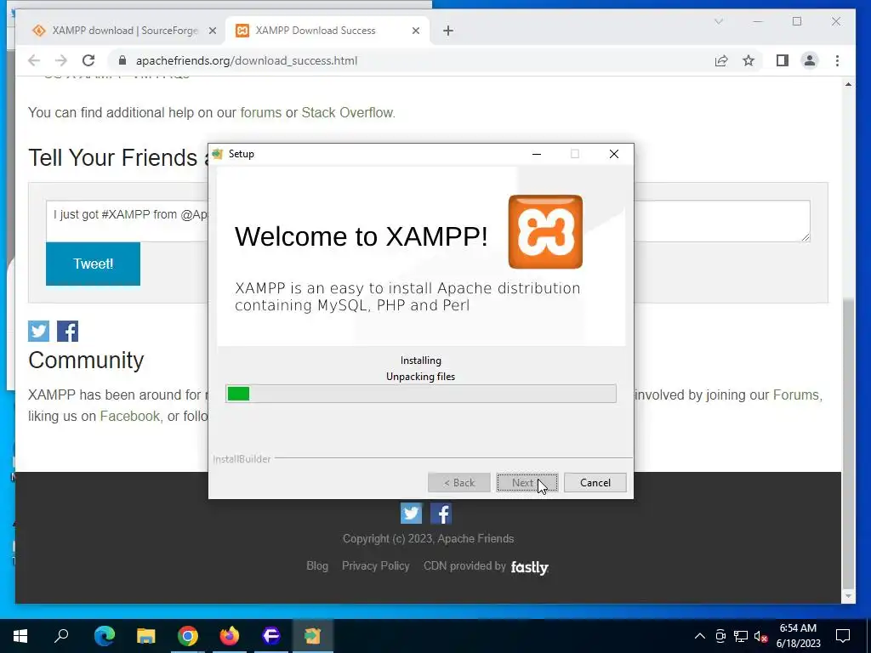Go back in Chrome browser
Viewport: 871px width, 653px height.
coord(34,60)
